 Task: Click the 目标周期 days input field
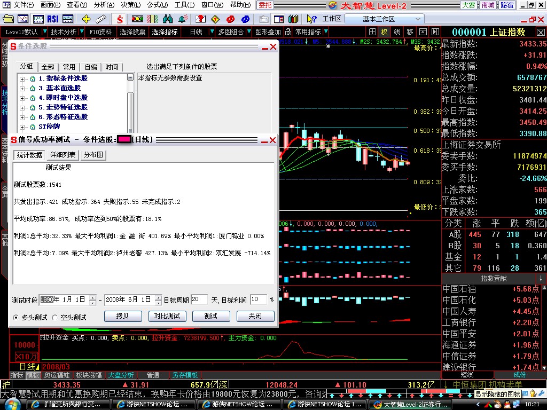(199, 300)
